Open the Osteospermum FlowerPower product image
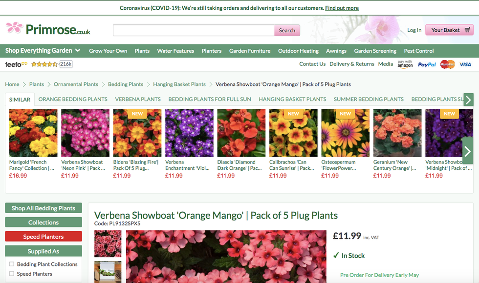Screen dimensions: 479x283 tap(345, 133)
